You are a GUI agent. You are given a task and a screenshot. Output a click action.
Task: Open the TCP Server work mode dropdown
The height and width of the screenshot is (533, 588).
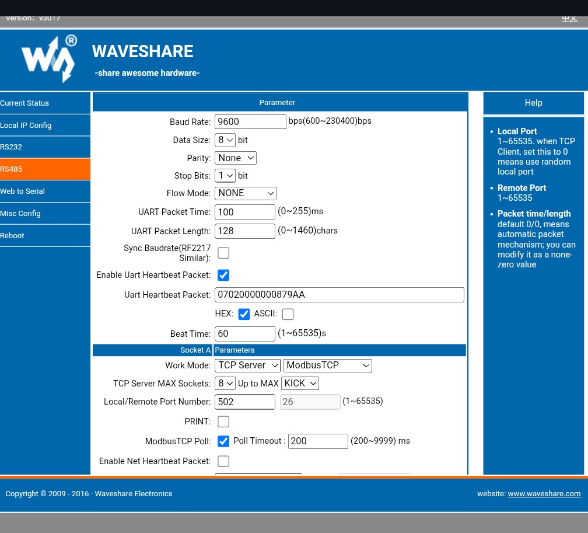click(x=248, y=365)
